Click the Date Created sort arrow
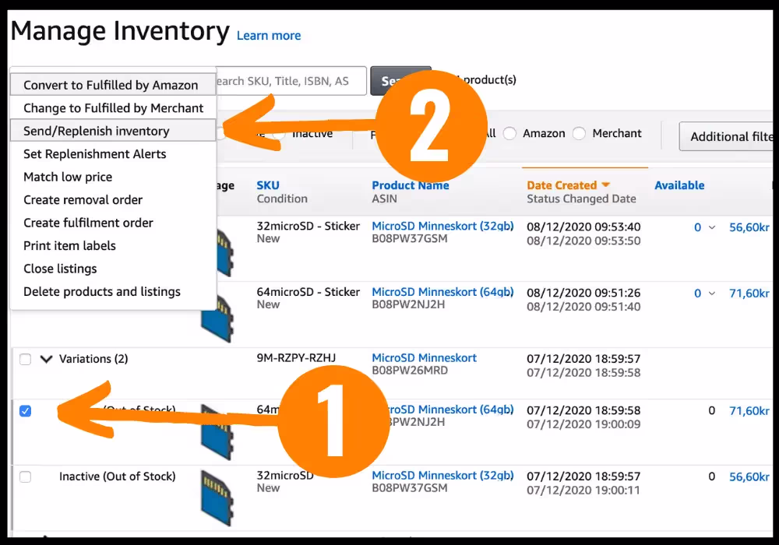The width and height of the screenshot is (779, 545). [605, 185]
